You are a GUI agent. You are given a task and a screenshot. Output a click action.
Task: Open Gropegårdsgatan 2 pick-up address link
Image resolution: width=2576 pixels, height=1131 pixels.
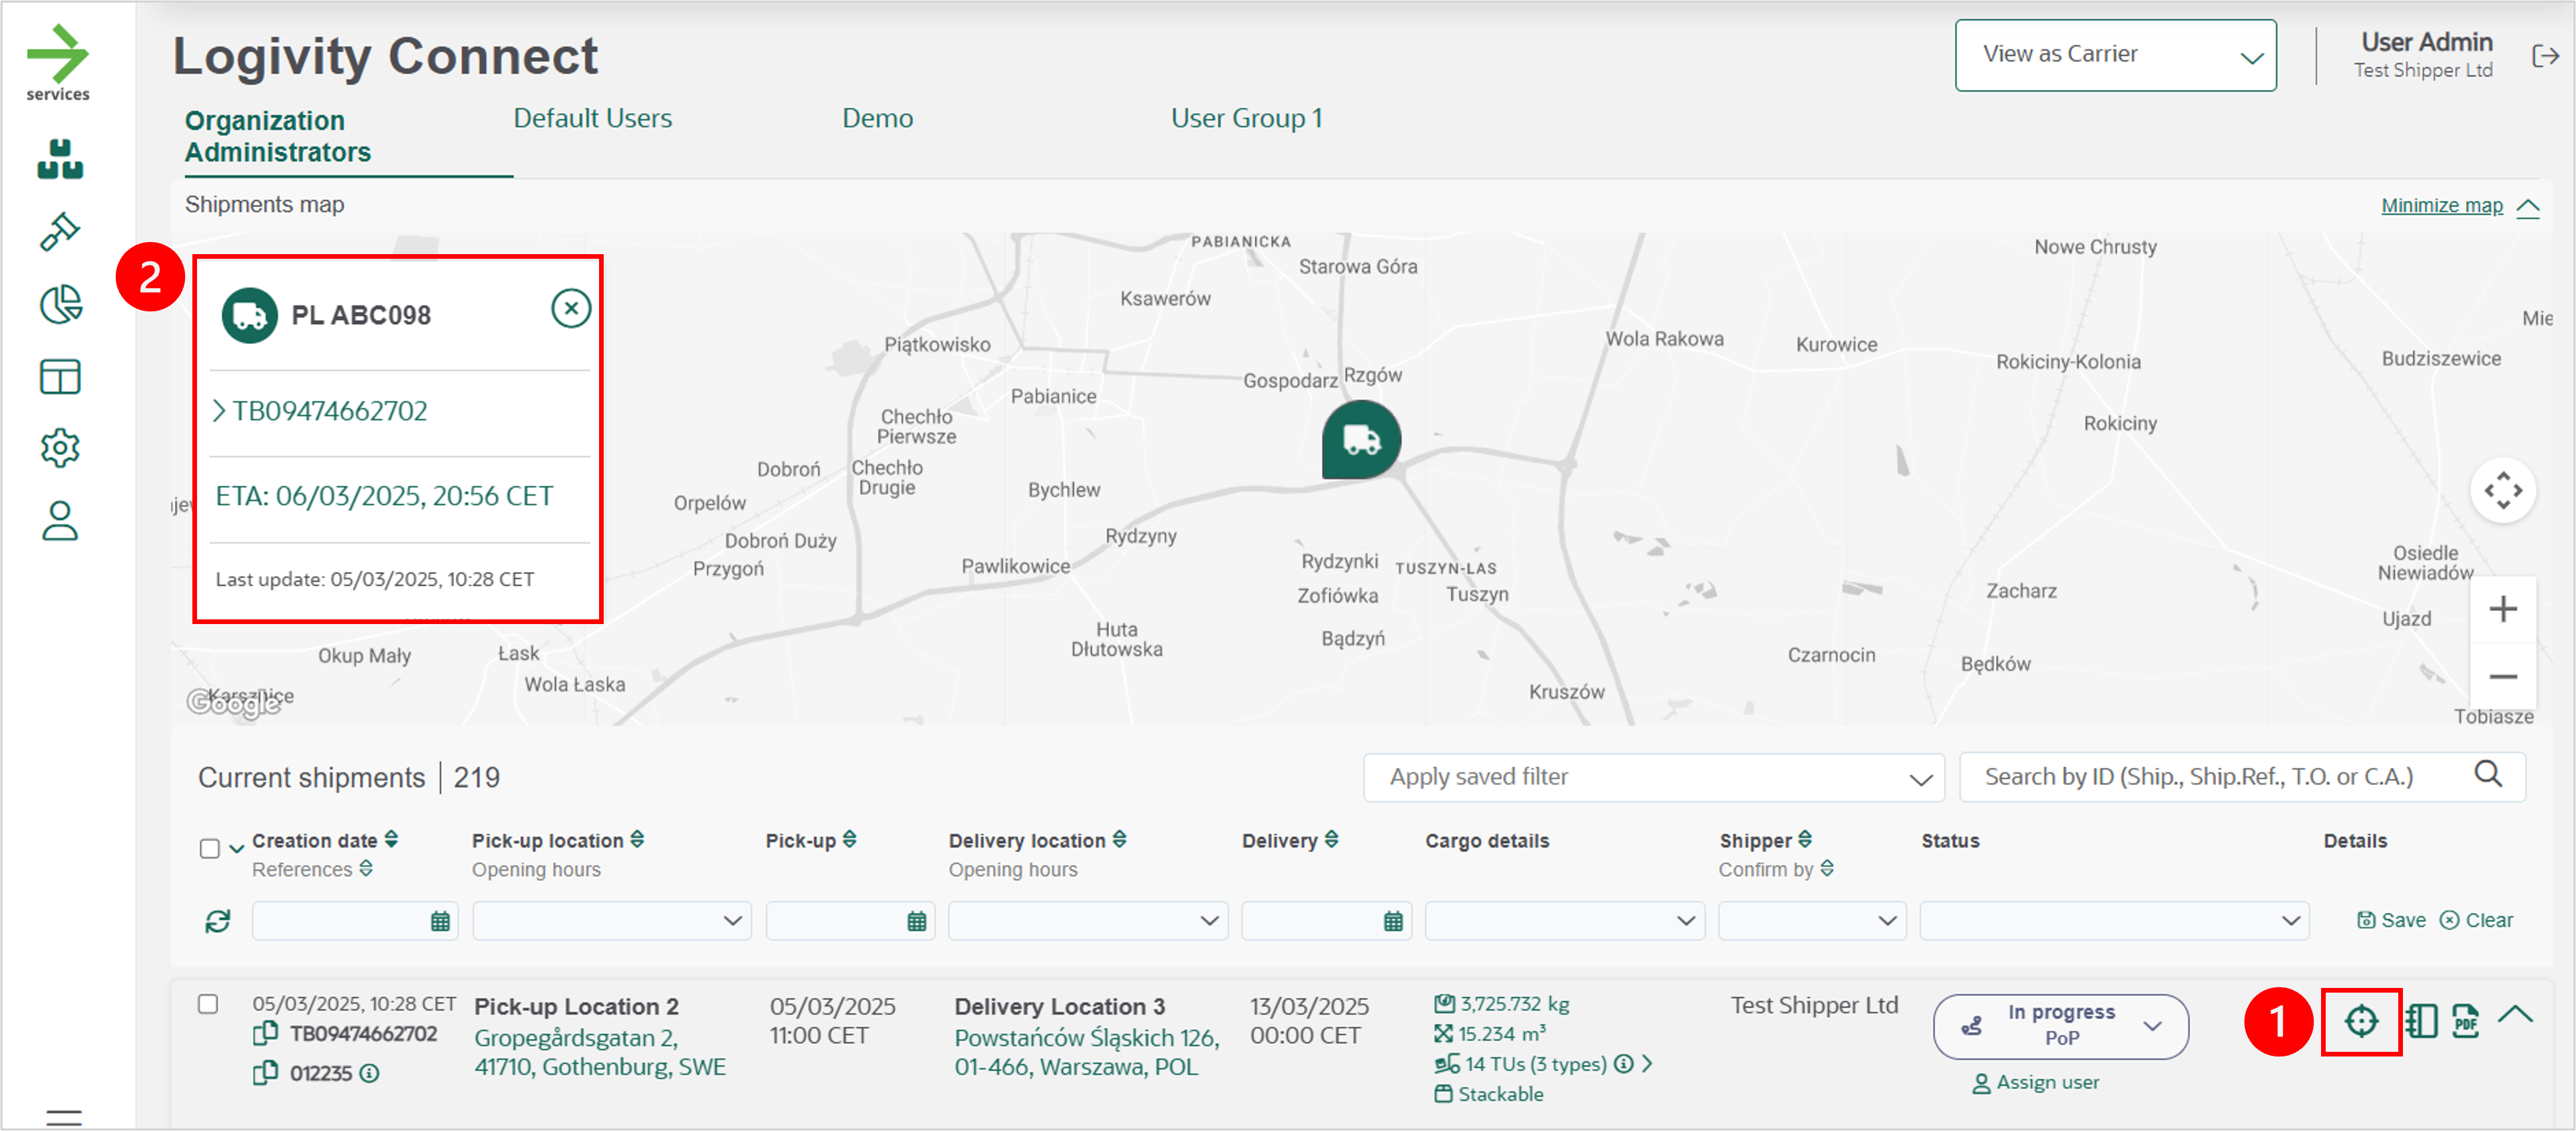[x=600, y=1053]
